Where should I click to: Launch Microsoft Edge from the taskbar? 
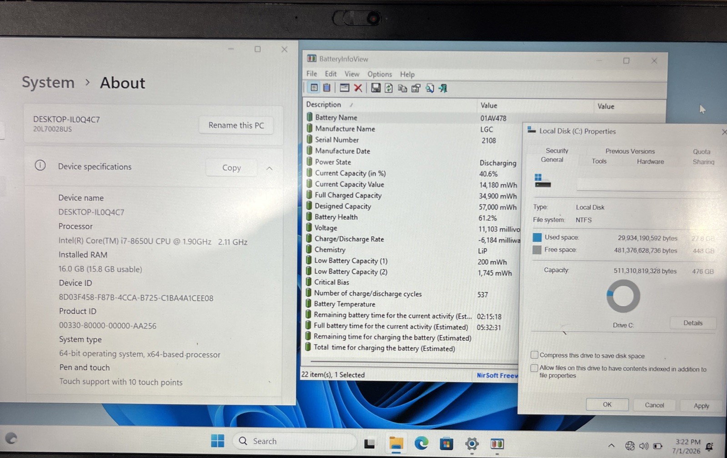pyautogui.click(x=421, y=443)
